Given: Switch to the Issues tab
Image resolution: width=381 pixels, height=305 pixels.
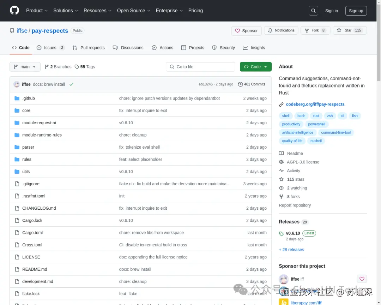Looking at the screenshot, I should point(50,48).
